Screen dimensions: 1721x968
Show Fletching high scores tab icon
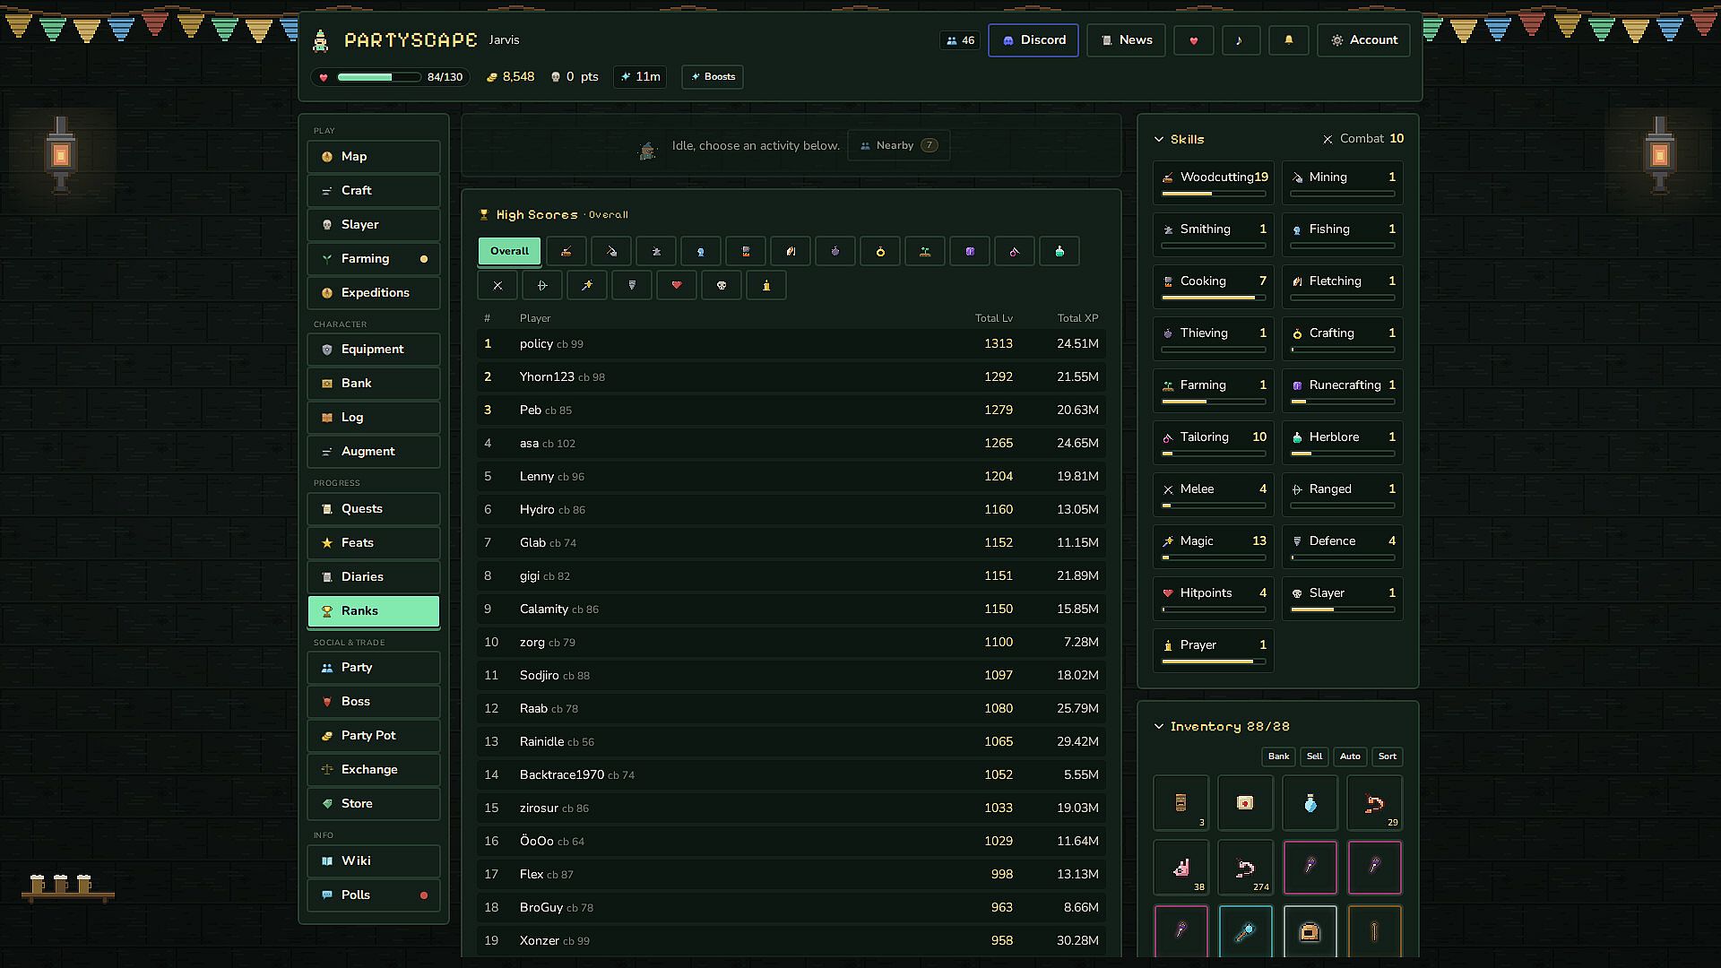790,252
